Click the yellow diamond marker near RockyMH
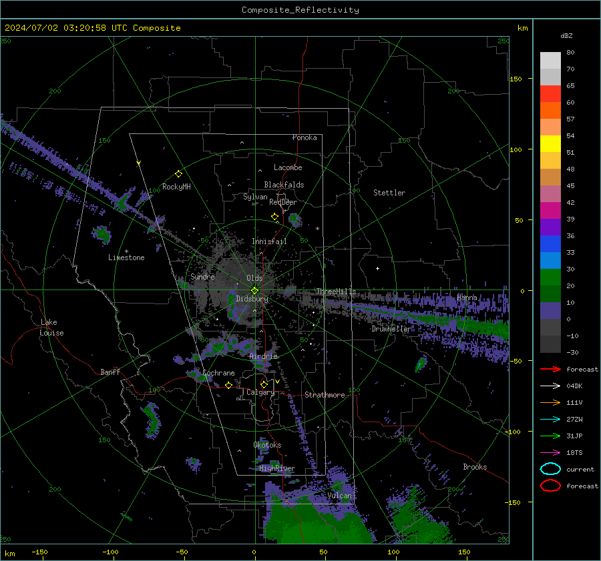 coord(178,174)
